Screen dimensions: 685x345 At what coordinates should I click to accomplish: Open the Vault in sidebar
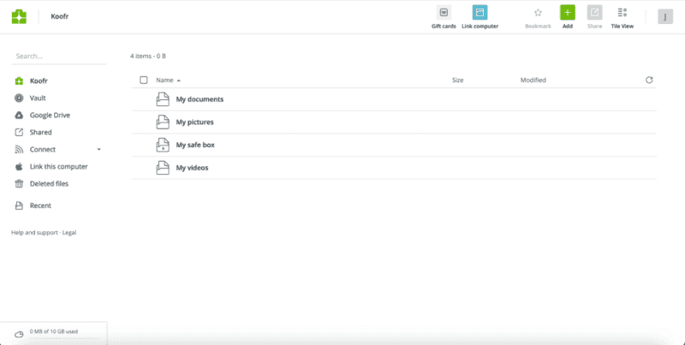[38, 98]
